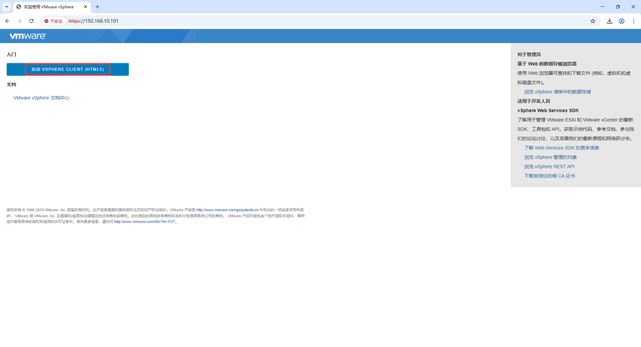Click the 不安全 security warning chip
Screen dimensions: 641x347
[x=54, y=21]
